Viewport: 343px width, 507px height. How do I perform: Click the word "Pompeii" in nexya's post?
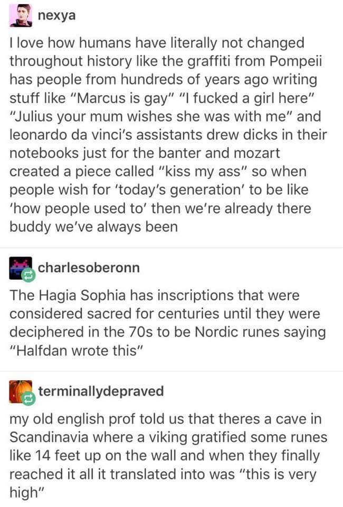[x=296, y=61]
